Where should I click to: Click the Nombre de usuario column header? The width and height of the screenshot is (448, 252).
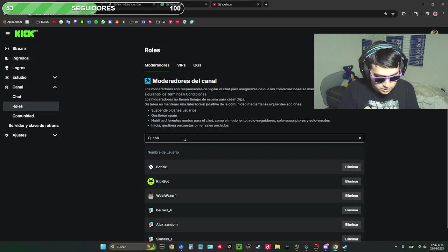pos(163,152)
